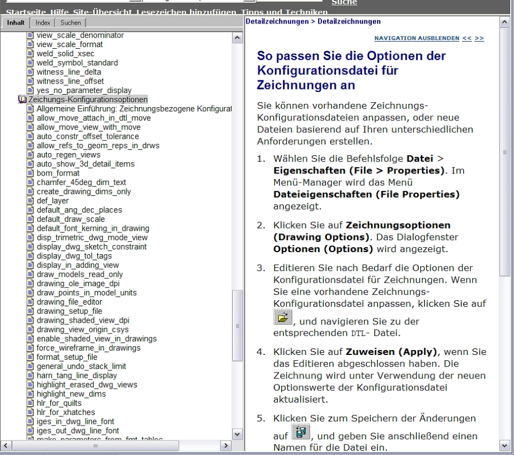Image resolution: width=514 pixels, height=455 pixels.
Task: Open topic disp_trimetric_dwg_mode_view
Action: [92, 237]
